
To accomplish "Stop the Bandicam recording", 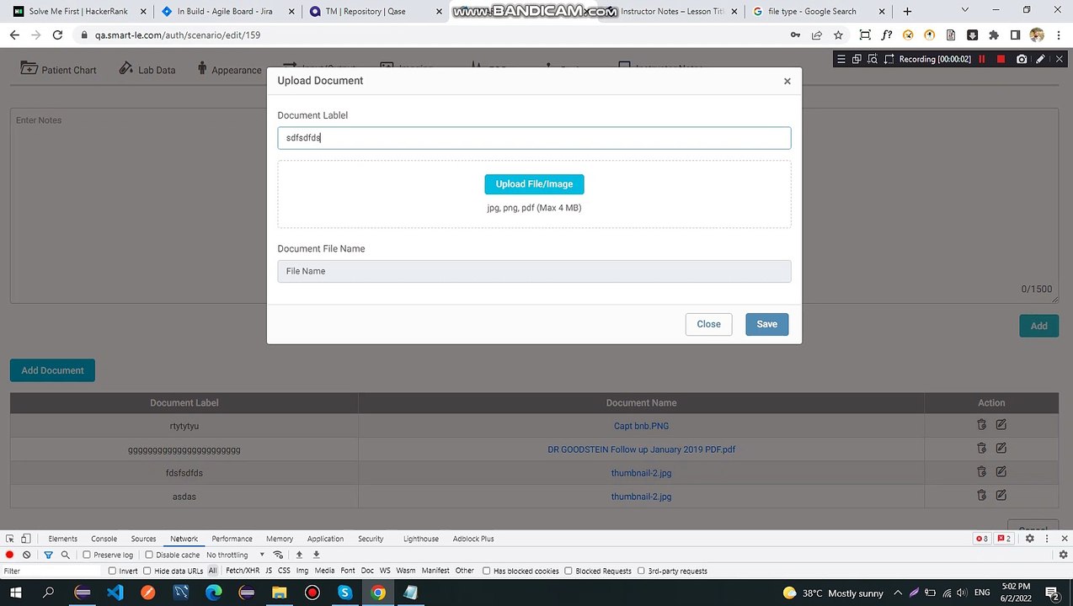I will (1001, 59).
